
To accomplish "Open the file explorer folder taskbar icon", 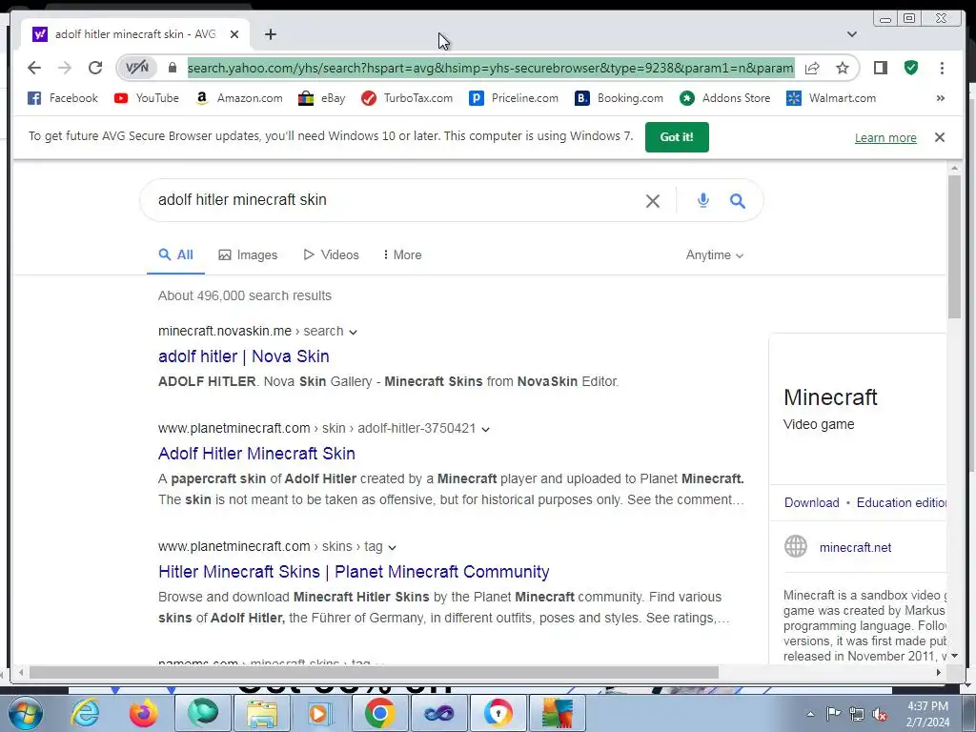I will click(x=262, y=713).
